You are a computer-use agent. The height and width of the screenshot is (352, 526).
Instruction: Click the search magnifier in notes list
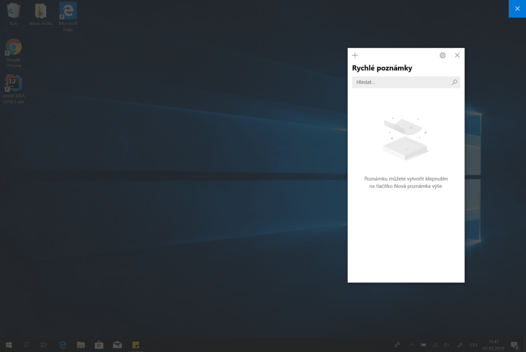[454, 82]
